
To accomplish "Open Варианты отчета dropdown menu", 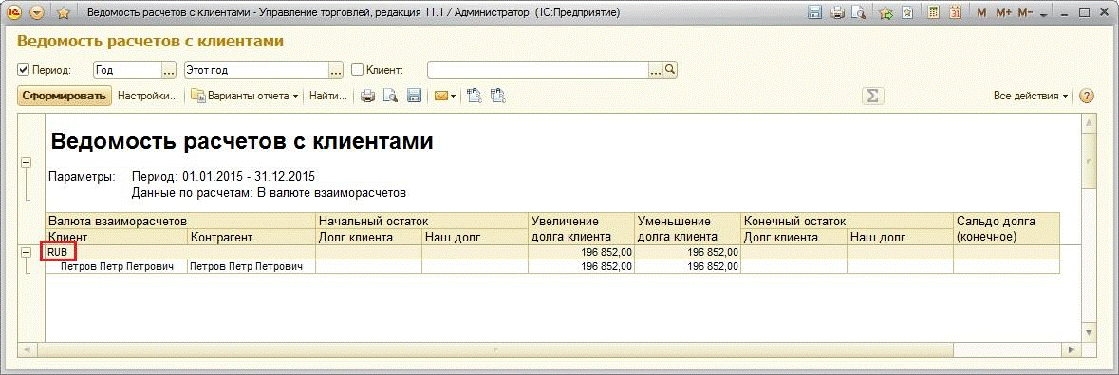I will tap(245, 96).
